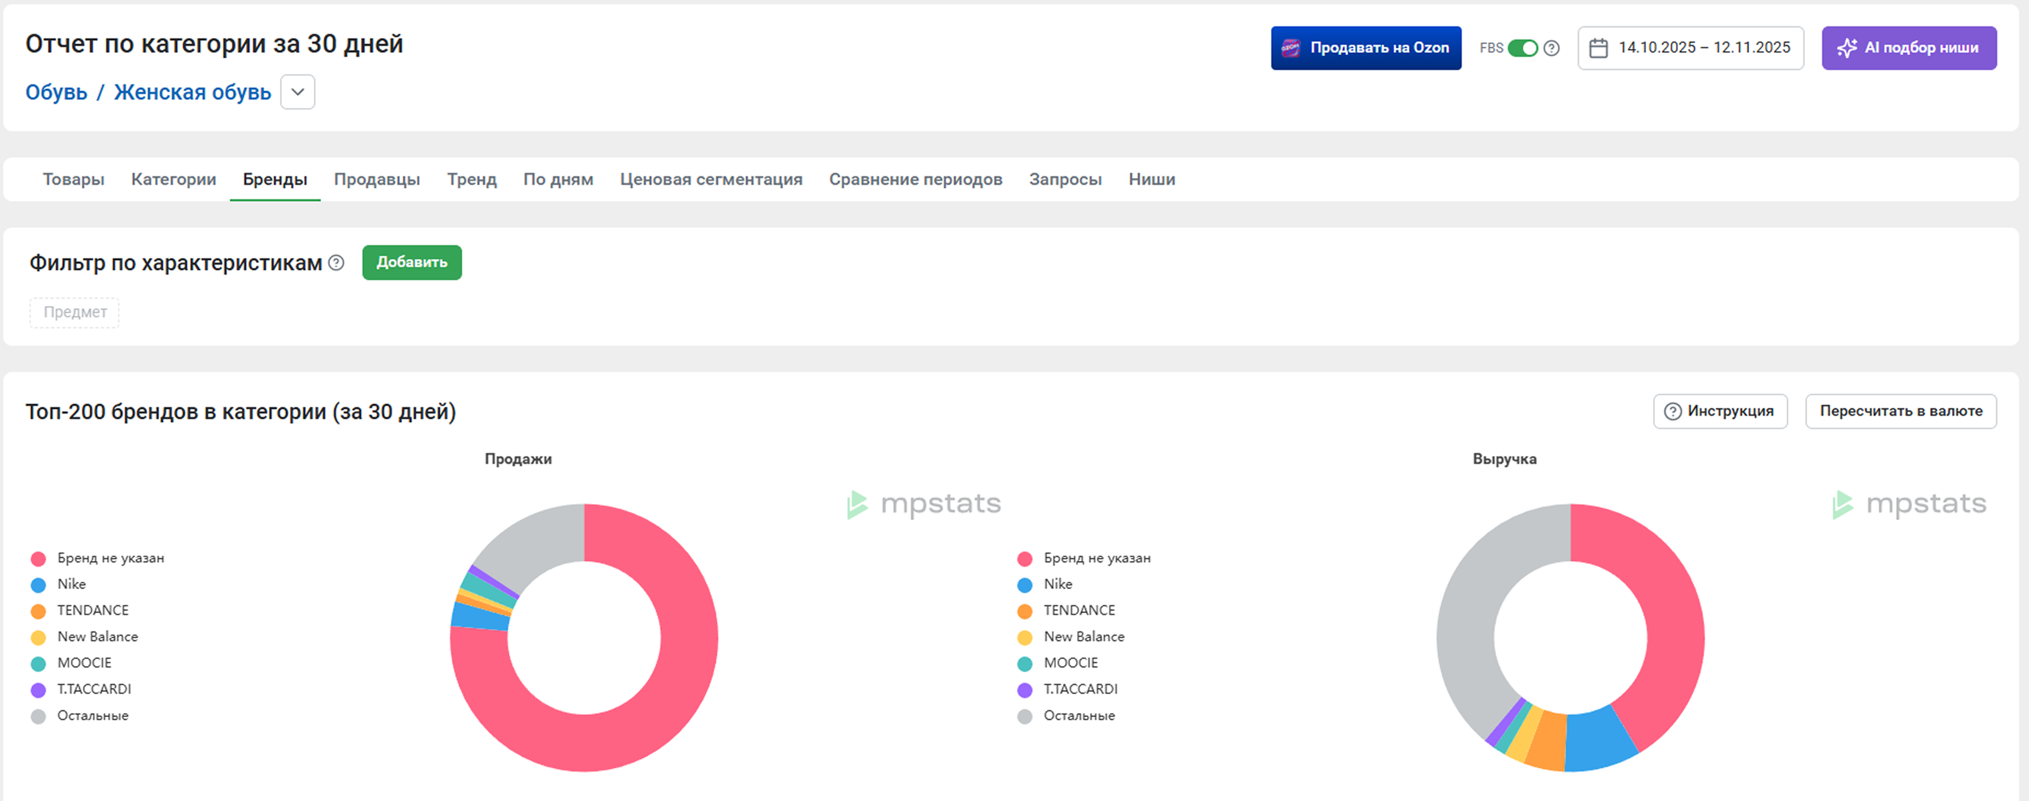2029x801 pixels.
Task: Expand the category dropdown next to Женская обувь
Action: [x=298, y=92]
